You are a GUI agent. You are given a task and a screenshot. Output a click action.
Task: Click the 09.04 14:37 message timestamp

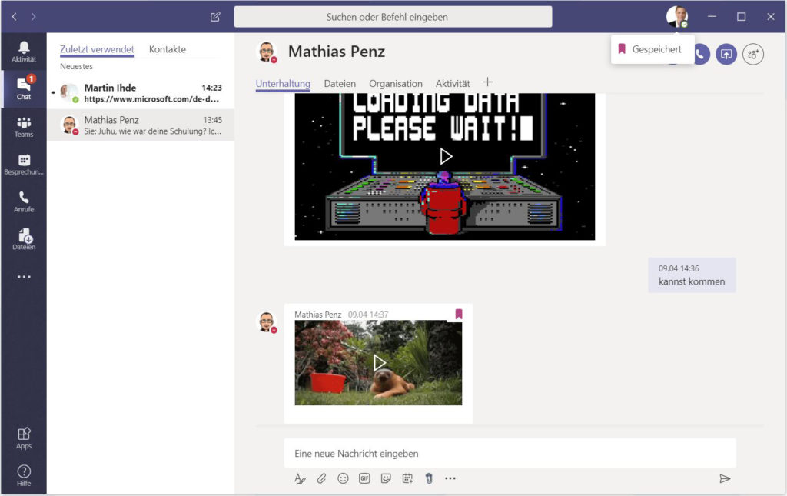coord(368,315)
